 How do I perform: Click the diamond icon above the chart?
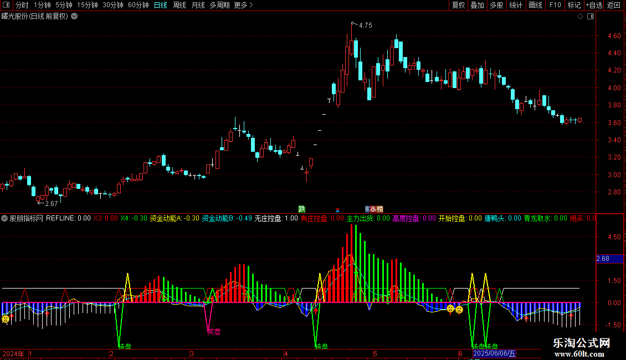581,17
